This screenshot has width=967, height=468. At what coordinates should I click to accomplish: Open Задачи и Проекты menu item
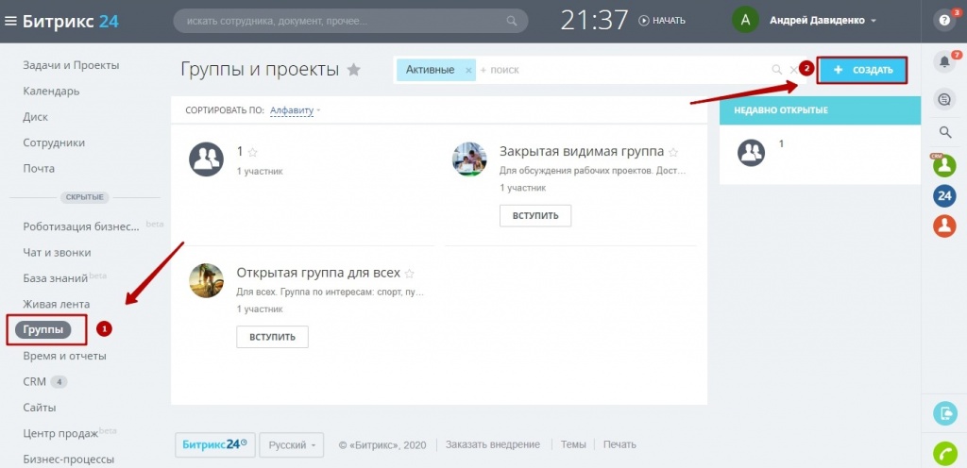tap(71, 65)
